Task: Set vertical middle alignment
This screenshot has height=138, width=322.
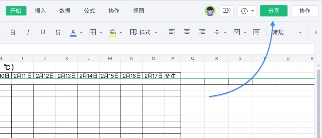Action: point(217,32)
